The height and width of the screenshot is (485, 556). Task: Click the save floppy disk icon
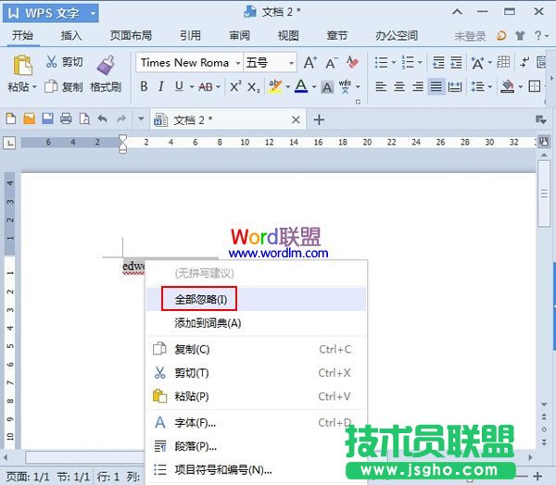[47, 118]
